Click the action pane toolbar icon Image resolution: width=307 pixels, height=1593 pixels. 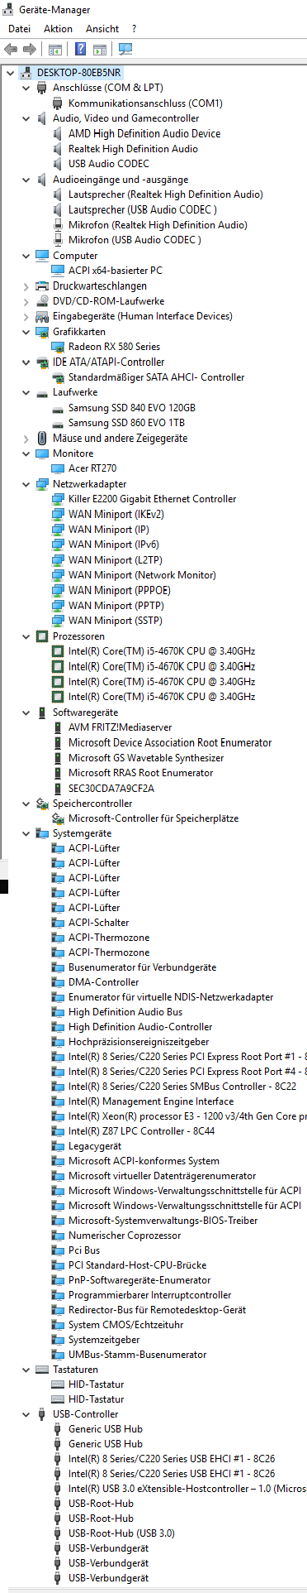[x=100, y=50]
